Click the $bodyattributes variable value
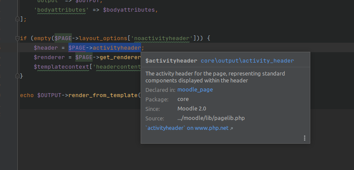Viewport: 354px width, 170px height. (x=129, y=10)
